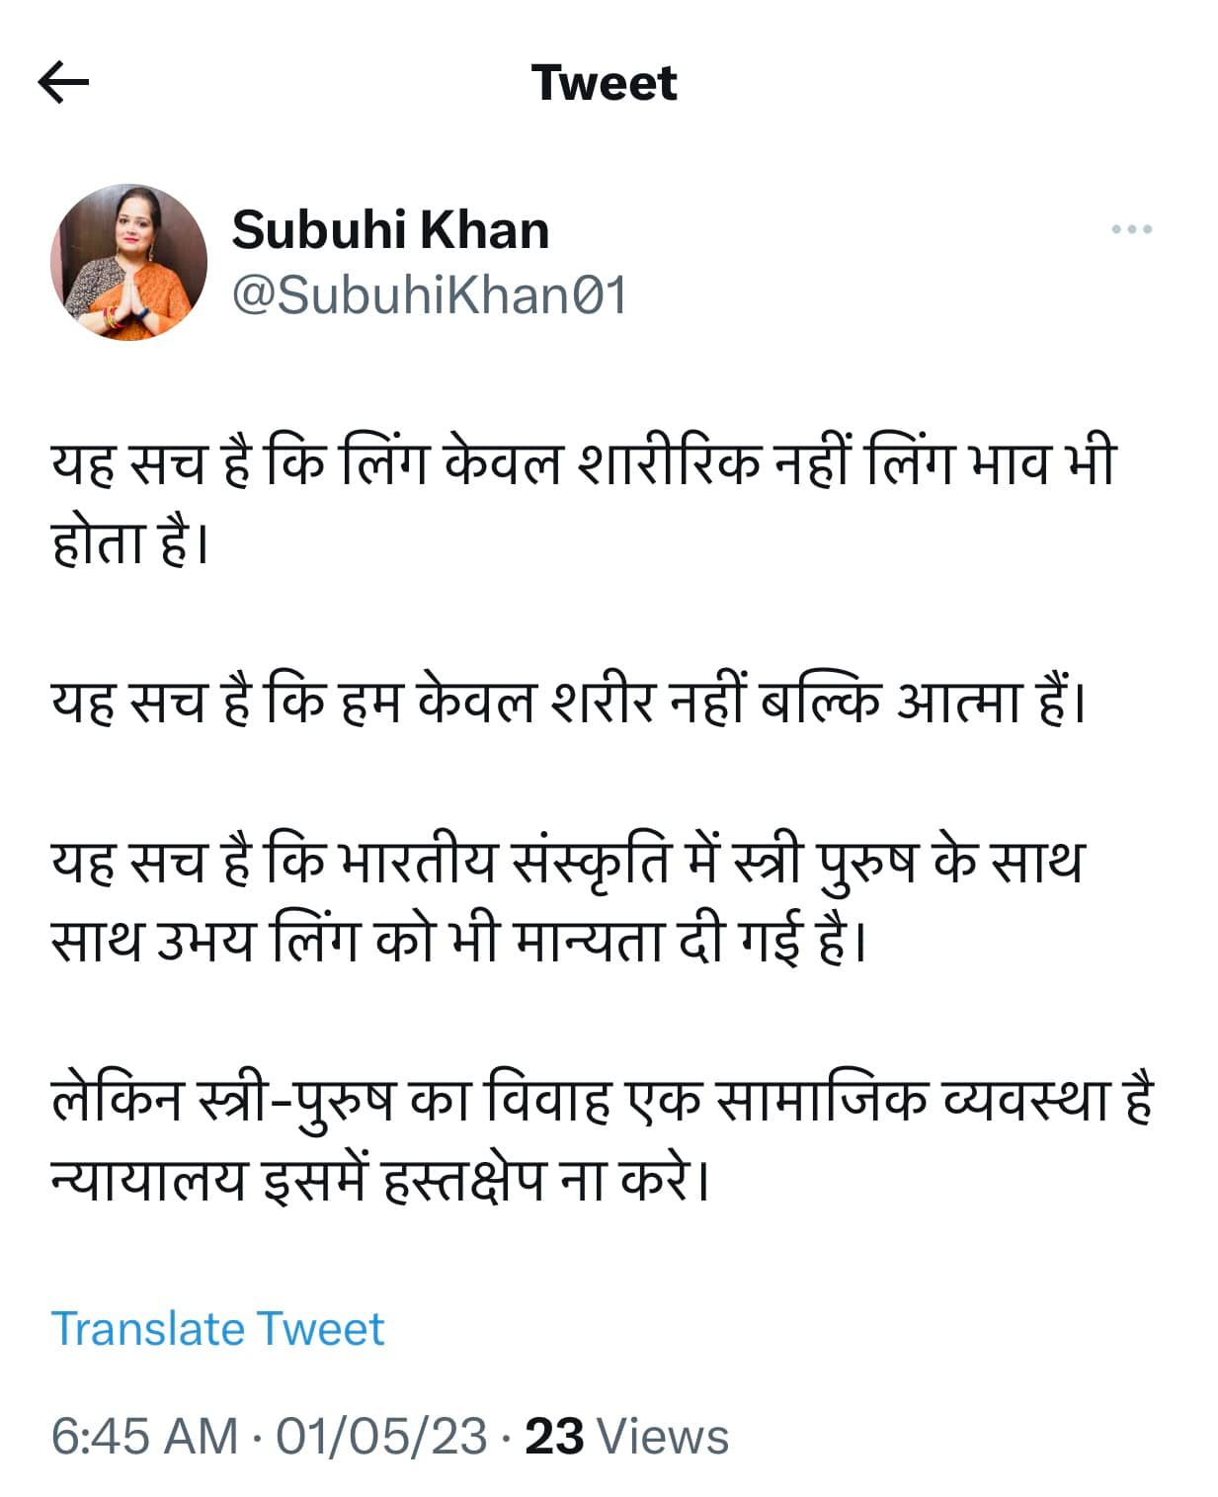1218x1497 pixels.
Task: Click the Tweet header title
Action: 605,82
